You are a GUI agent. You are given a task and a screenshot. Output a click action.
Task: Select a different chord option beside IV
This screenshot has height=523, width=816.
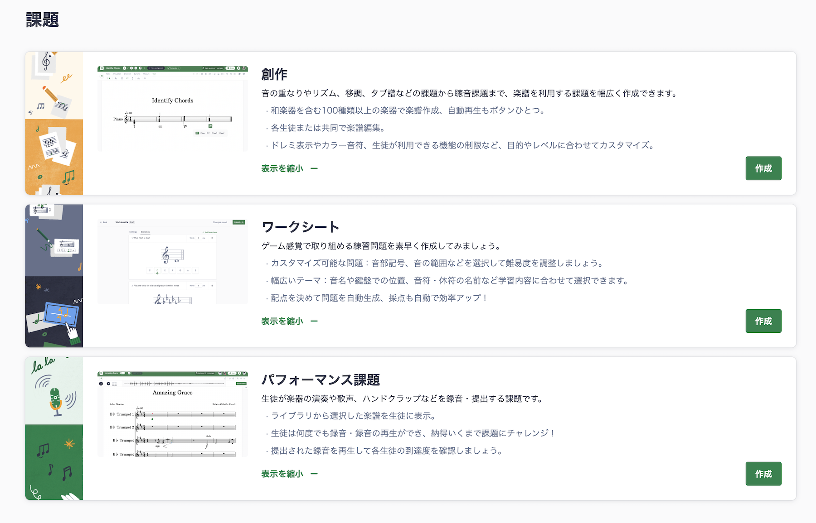click(x=203, y=133)
